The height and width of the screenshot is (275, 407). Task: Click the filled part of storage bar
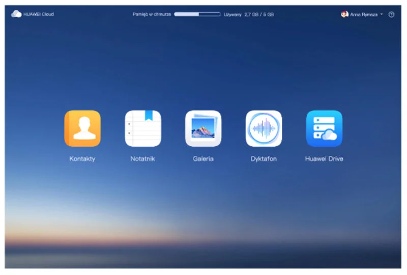[186, 14]
